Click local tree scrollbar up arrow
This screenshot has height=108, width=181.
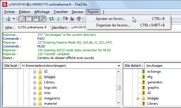[x=118, y=72]
